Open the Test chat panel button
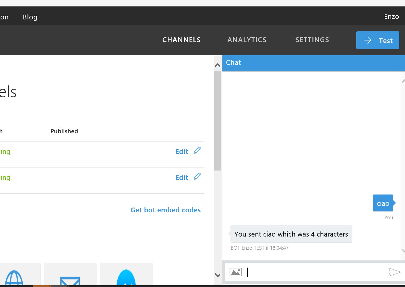Image resolution: width=405 pixels, height=287 pixels. pos(378,40)
